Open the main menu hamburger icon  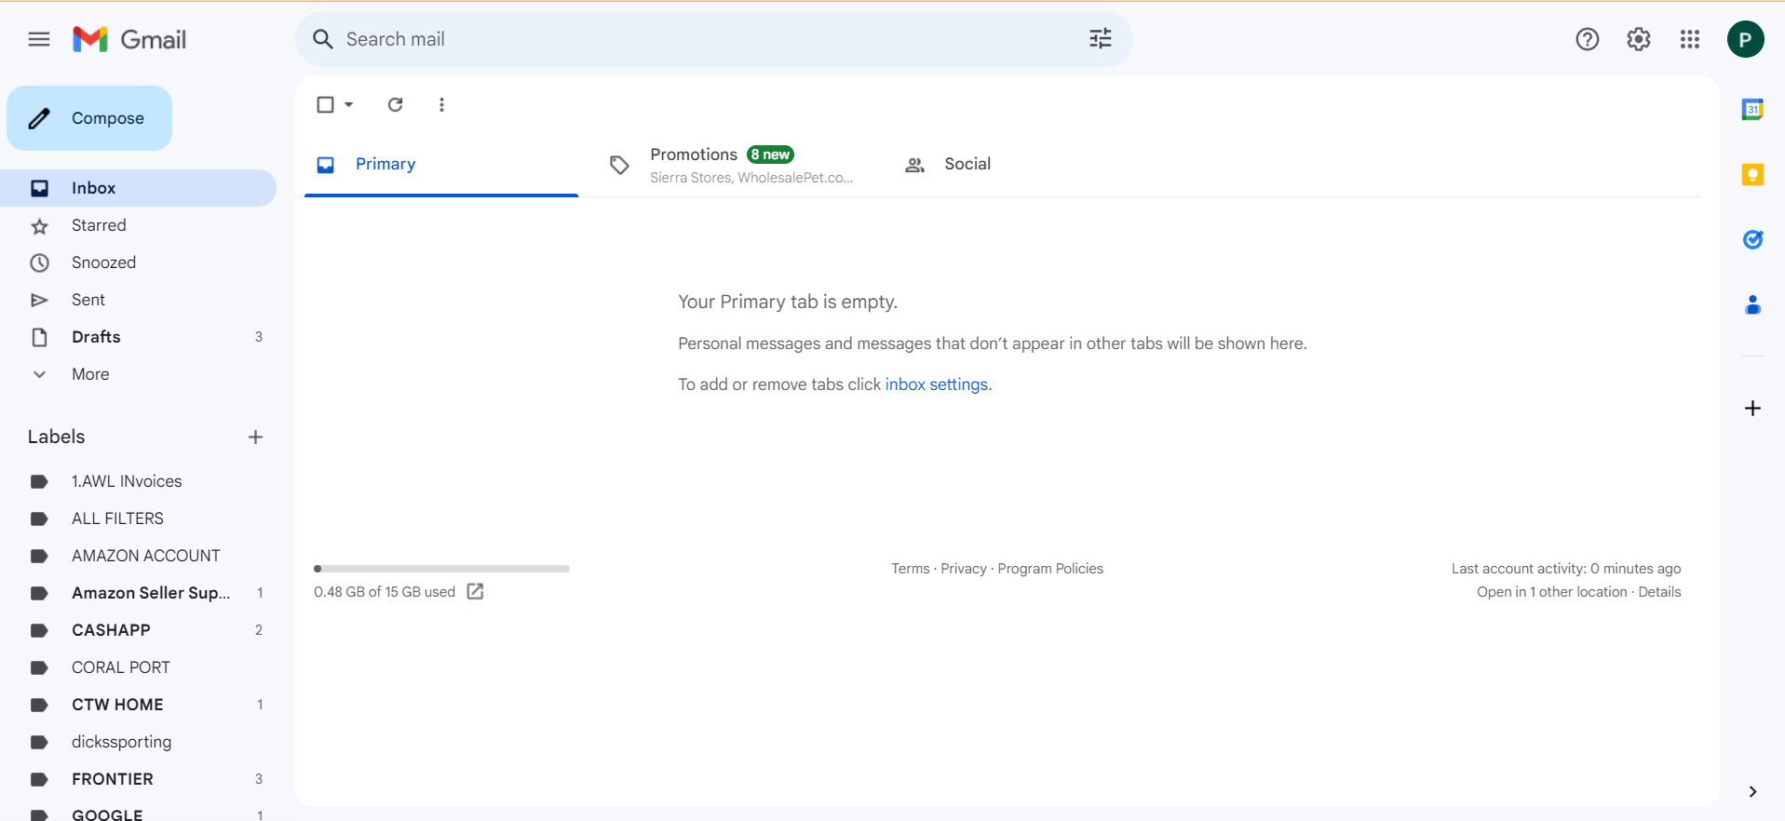tap(39, 39)
